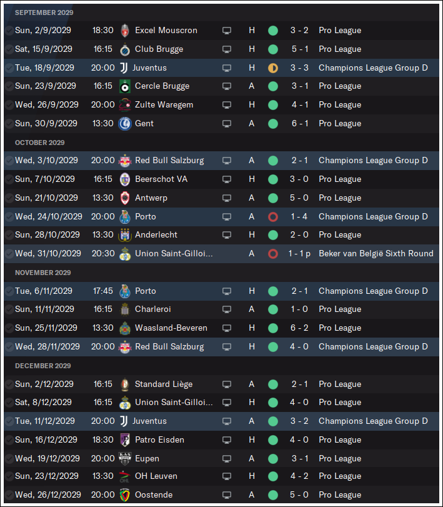Collapse the DECEMBER 2029 month header
This screenshot has width=443, height=507.
coord(43,366)
